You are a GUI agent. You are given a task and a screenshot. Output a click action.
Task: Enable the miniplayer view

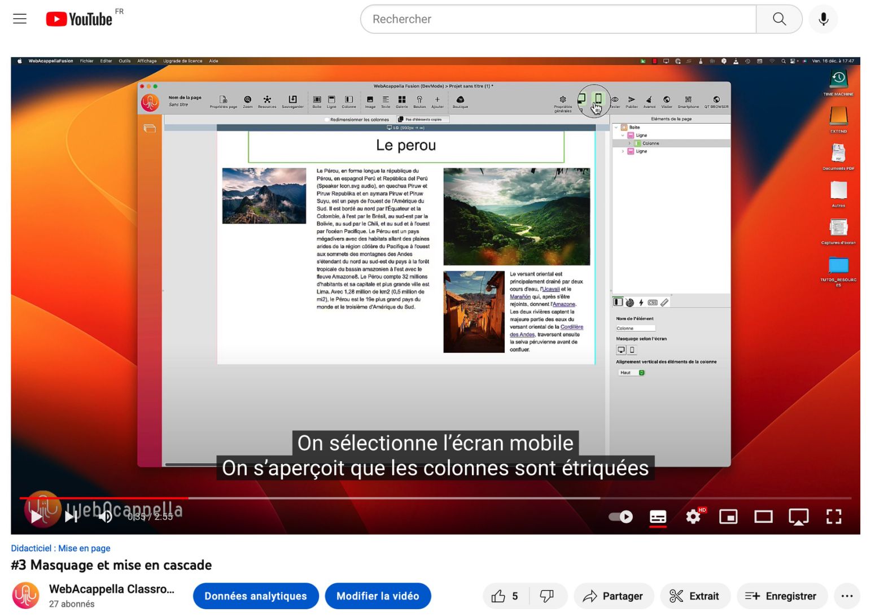(x=728, y=517)
